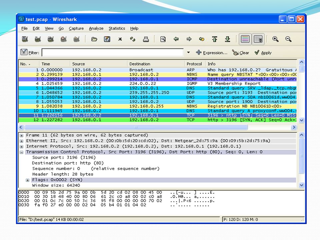This screenshot has width=320, height=240.
Task: Jump to the last packet icon
Action: coord(228,39)
